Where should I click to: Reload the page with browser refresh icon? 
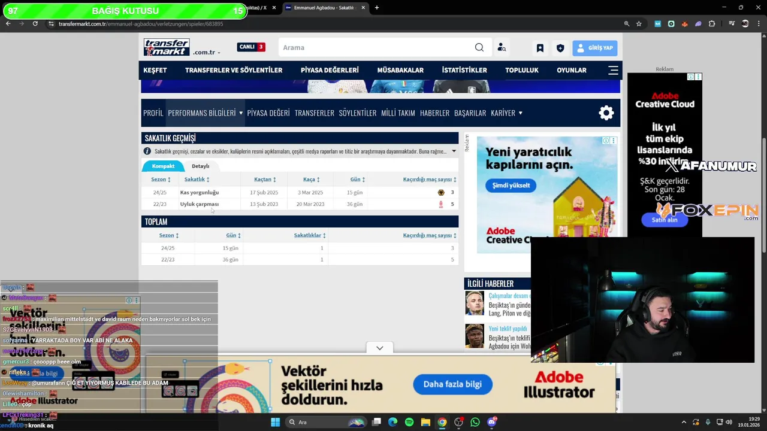[x=35, y=23]
